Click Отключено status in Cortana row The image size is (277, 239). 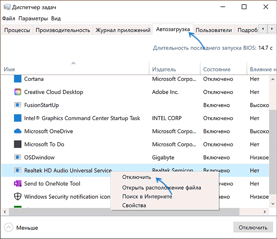click(x=218, y=79)
